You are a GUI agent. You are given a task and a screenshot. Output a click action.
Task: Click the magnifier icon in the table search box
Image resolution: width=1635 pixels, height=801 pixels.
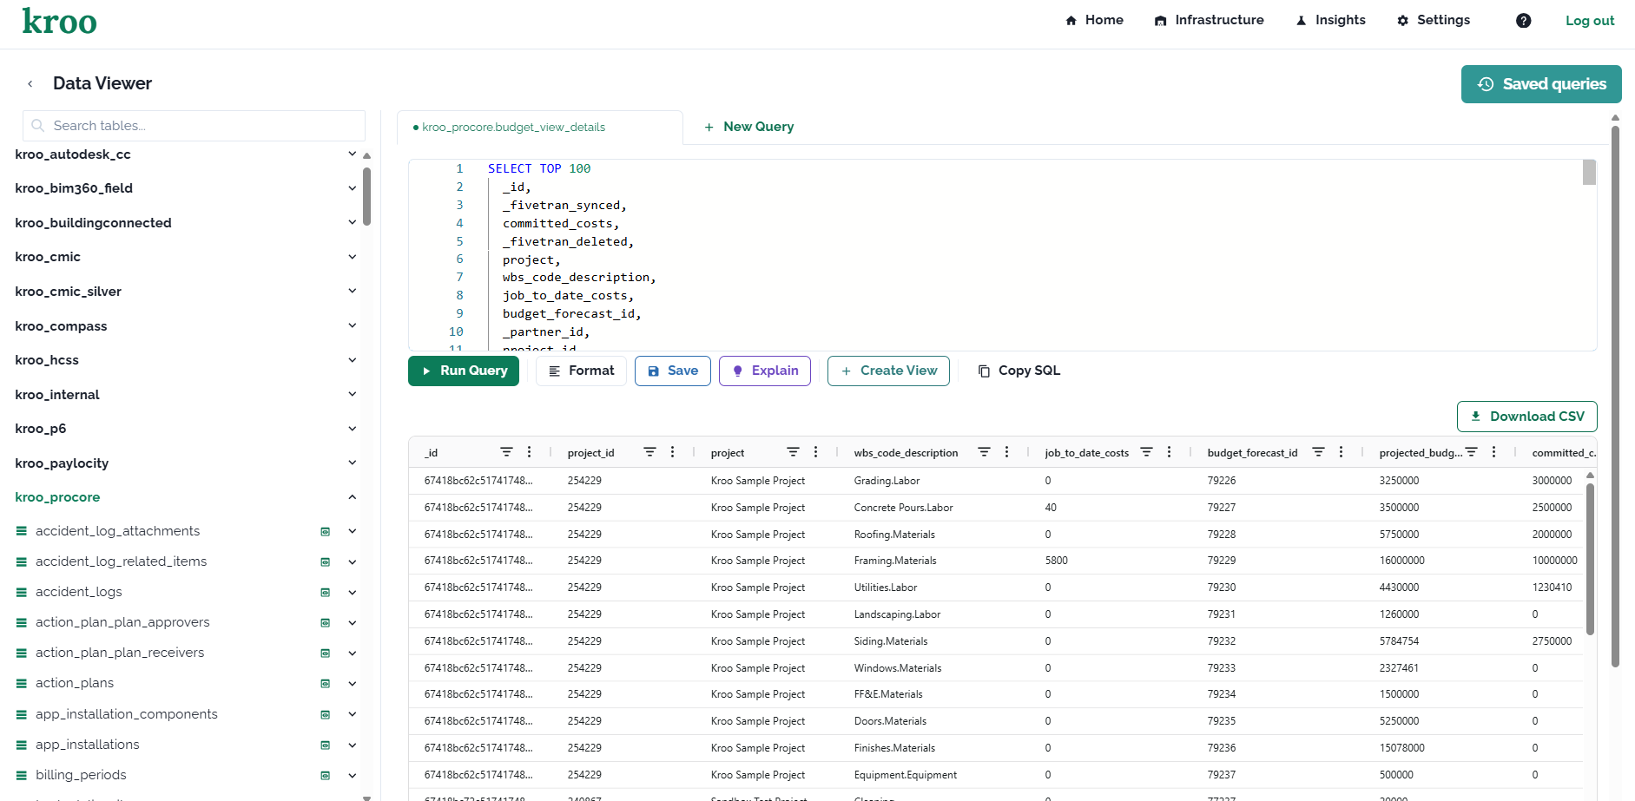pyautogui.click(x=36, y=125)
